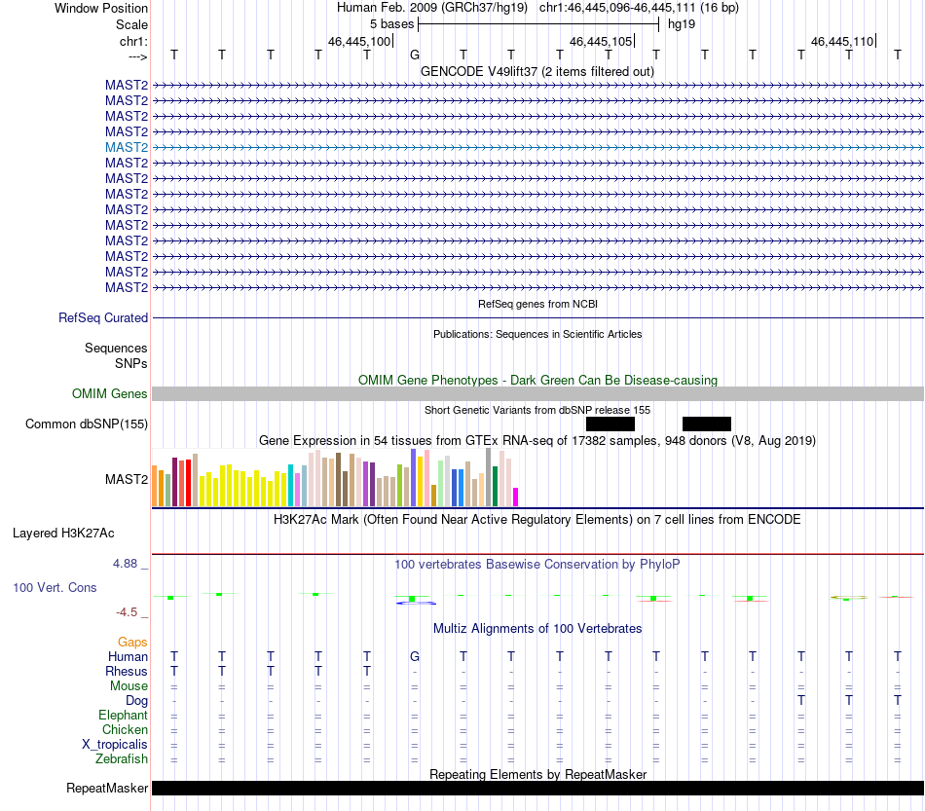Click the right black dbSNP variant block

[707, 424]
